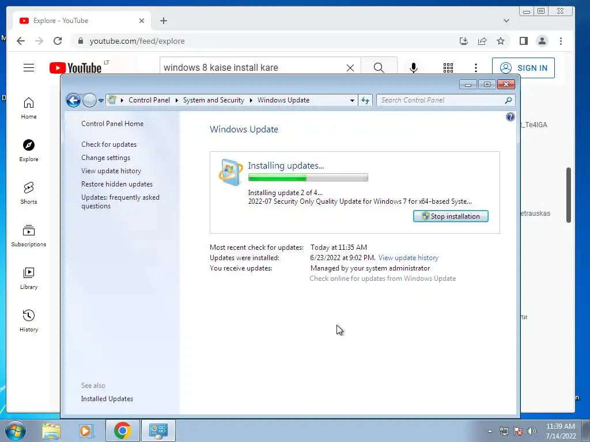Open Installed Updates link
The image size is (590, 442).
pyautogui.click(x=107, y=399)
